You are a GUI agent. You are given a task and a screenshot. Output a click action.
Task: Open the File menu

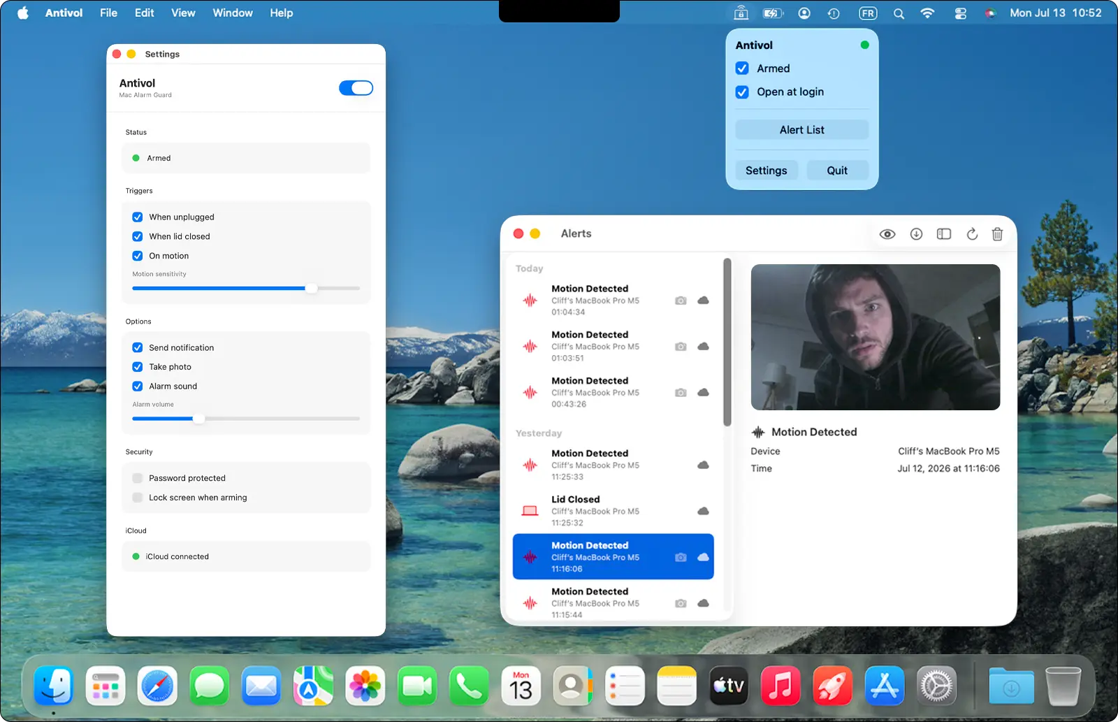coord(108,13)
